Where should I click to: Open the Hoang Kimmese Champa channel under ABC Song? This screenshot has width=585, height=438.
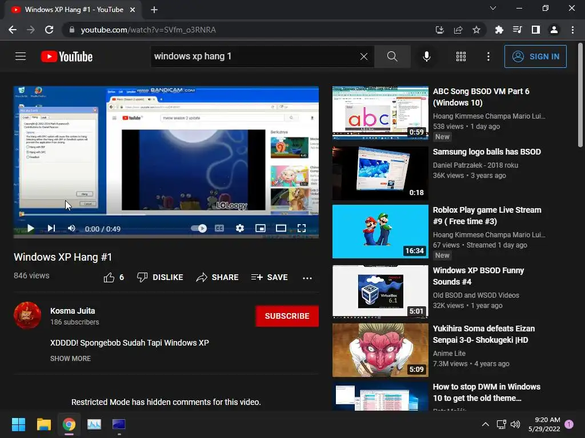point(489,116)
